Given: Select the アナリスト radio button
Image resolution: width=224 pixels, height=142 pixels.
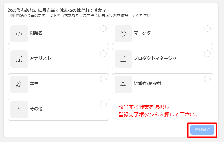Looking at the screenshot, I should (x=103, y=54).
